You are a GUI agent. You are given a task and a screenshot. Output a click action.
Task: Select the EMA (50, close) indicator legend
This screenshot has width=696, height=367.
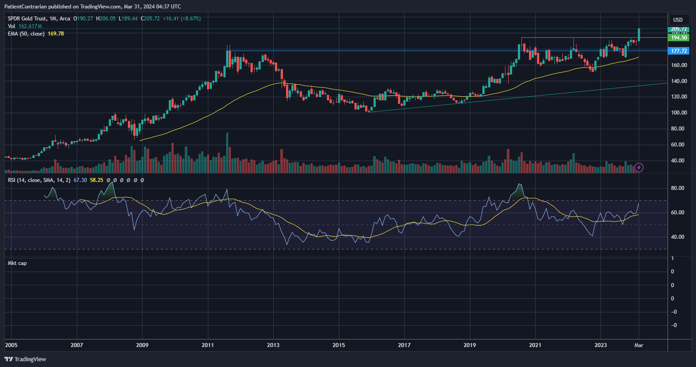point(26,34)
